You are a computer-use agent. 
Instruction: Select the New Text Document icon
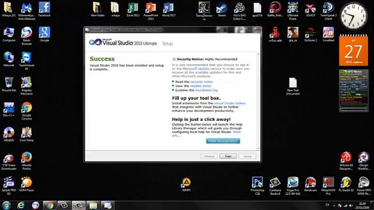(x=293, y=86)
